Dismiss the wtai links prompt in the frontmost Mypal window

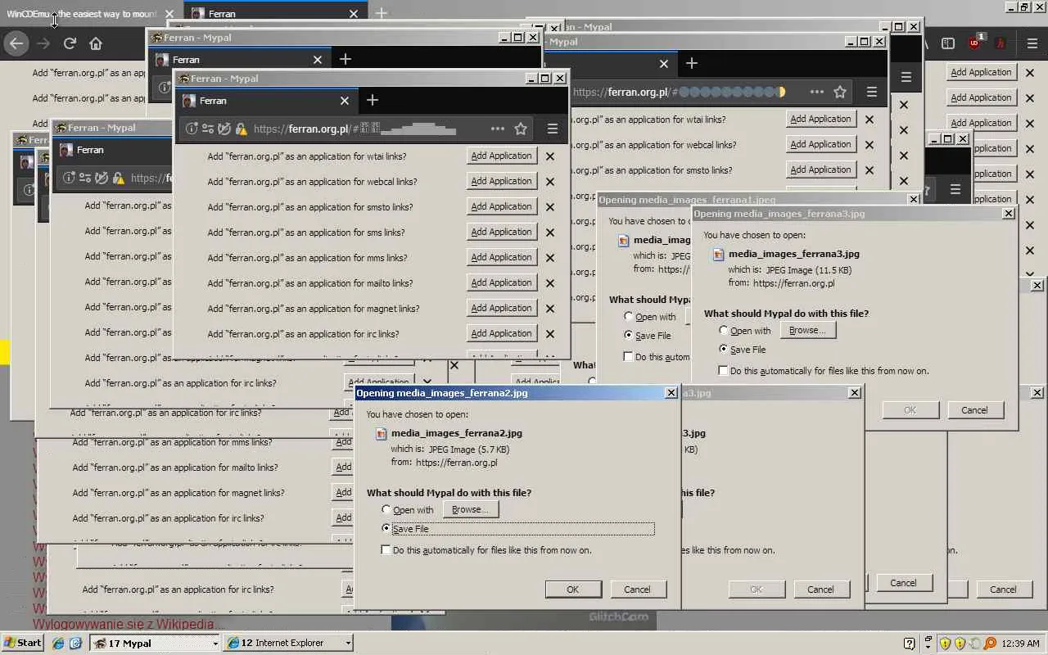coord(550,156)
